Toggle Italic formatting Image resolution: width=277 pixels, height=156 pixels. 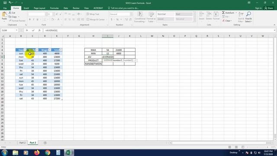pos(34,19)
